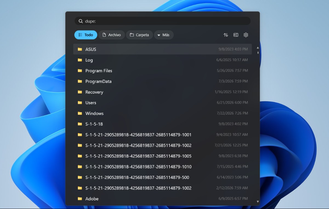This screenshot has width=329, height=209.
Task: Click the ASUS folder icon
Action: click(80, 49)
